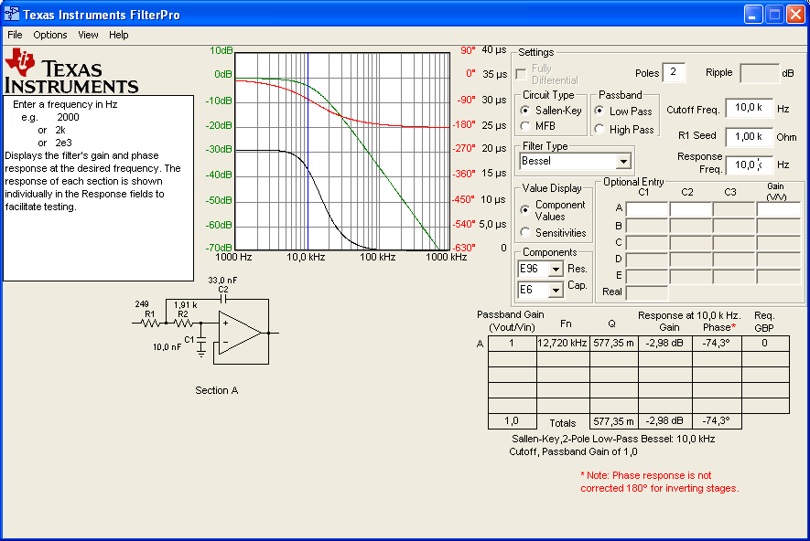Open the Options menu
This screenshot has height=541, width=810.
coord(50,35)
